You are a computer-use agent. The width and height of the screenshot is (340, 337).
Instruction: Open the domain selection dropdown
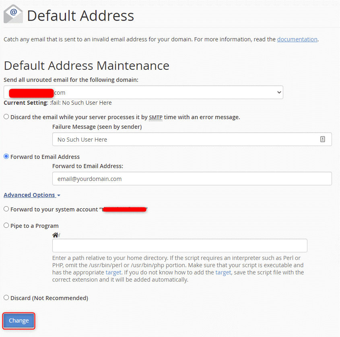pos(143,92)
